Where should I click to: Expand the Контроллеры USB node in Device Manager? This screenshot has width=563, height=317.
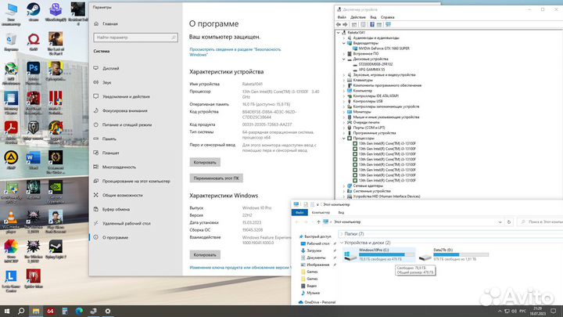[343, 101]
